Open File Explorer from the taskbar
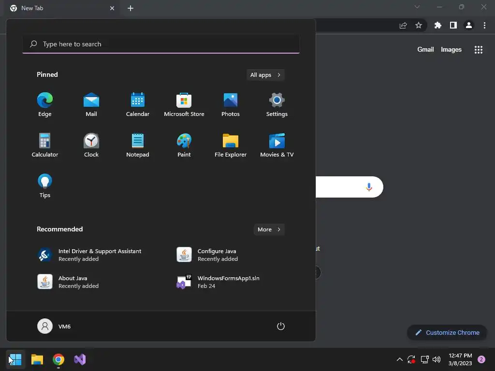495x371 pixels. pos(37,359)
